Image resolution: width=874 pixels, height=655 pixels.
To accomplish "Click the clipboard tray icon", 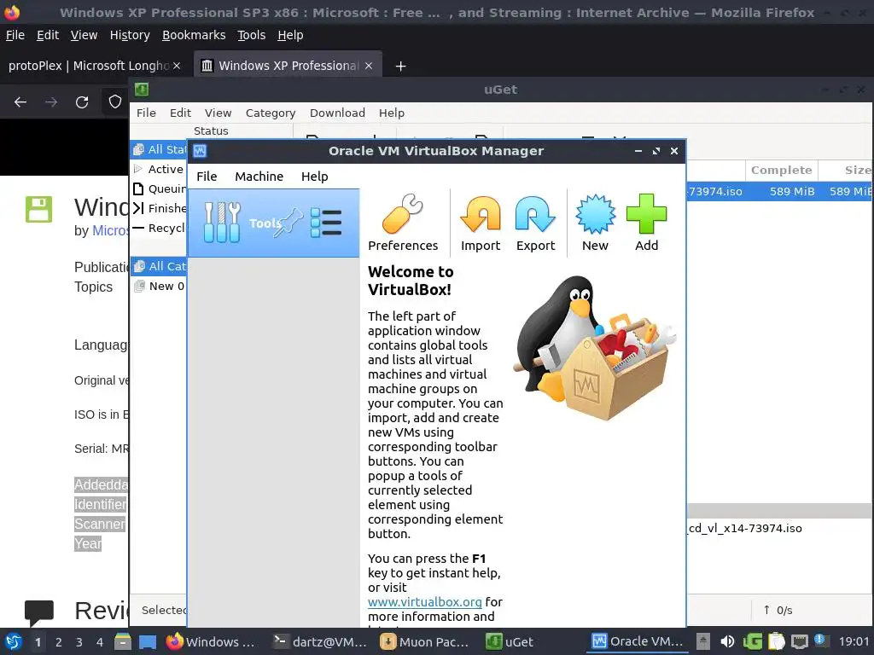I will point(777,641).
